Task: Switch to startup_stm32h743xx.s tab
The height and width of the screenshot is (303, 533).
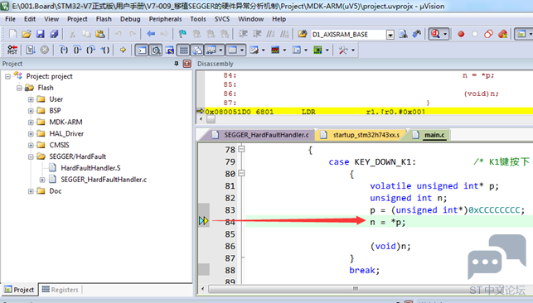Action: click(x=361, y=135)
